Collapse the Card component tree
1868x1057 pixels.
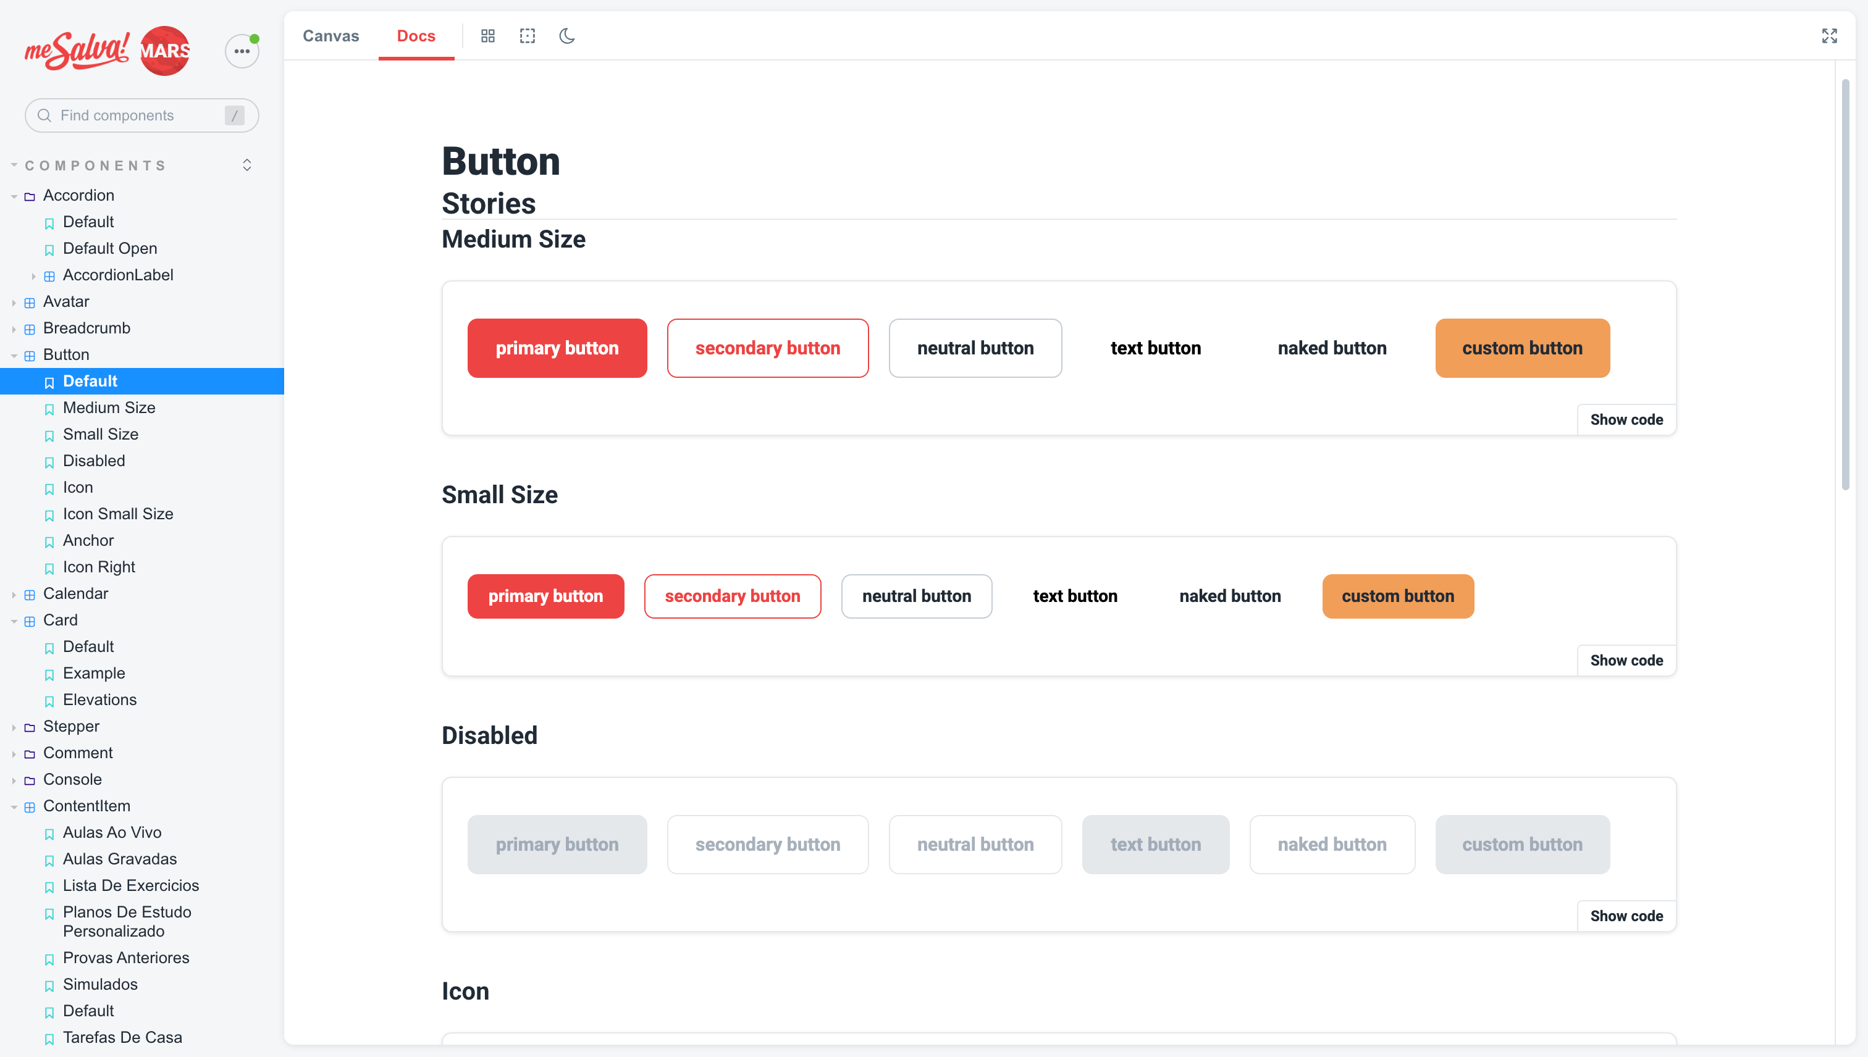tap(61, 620)
